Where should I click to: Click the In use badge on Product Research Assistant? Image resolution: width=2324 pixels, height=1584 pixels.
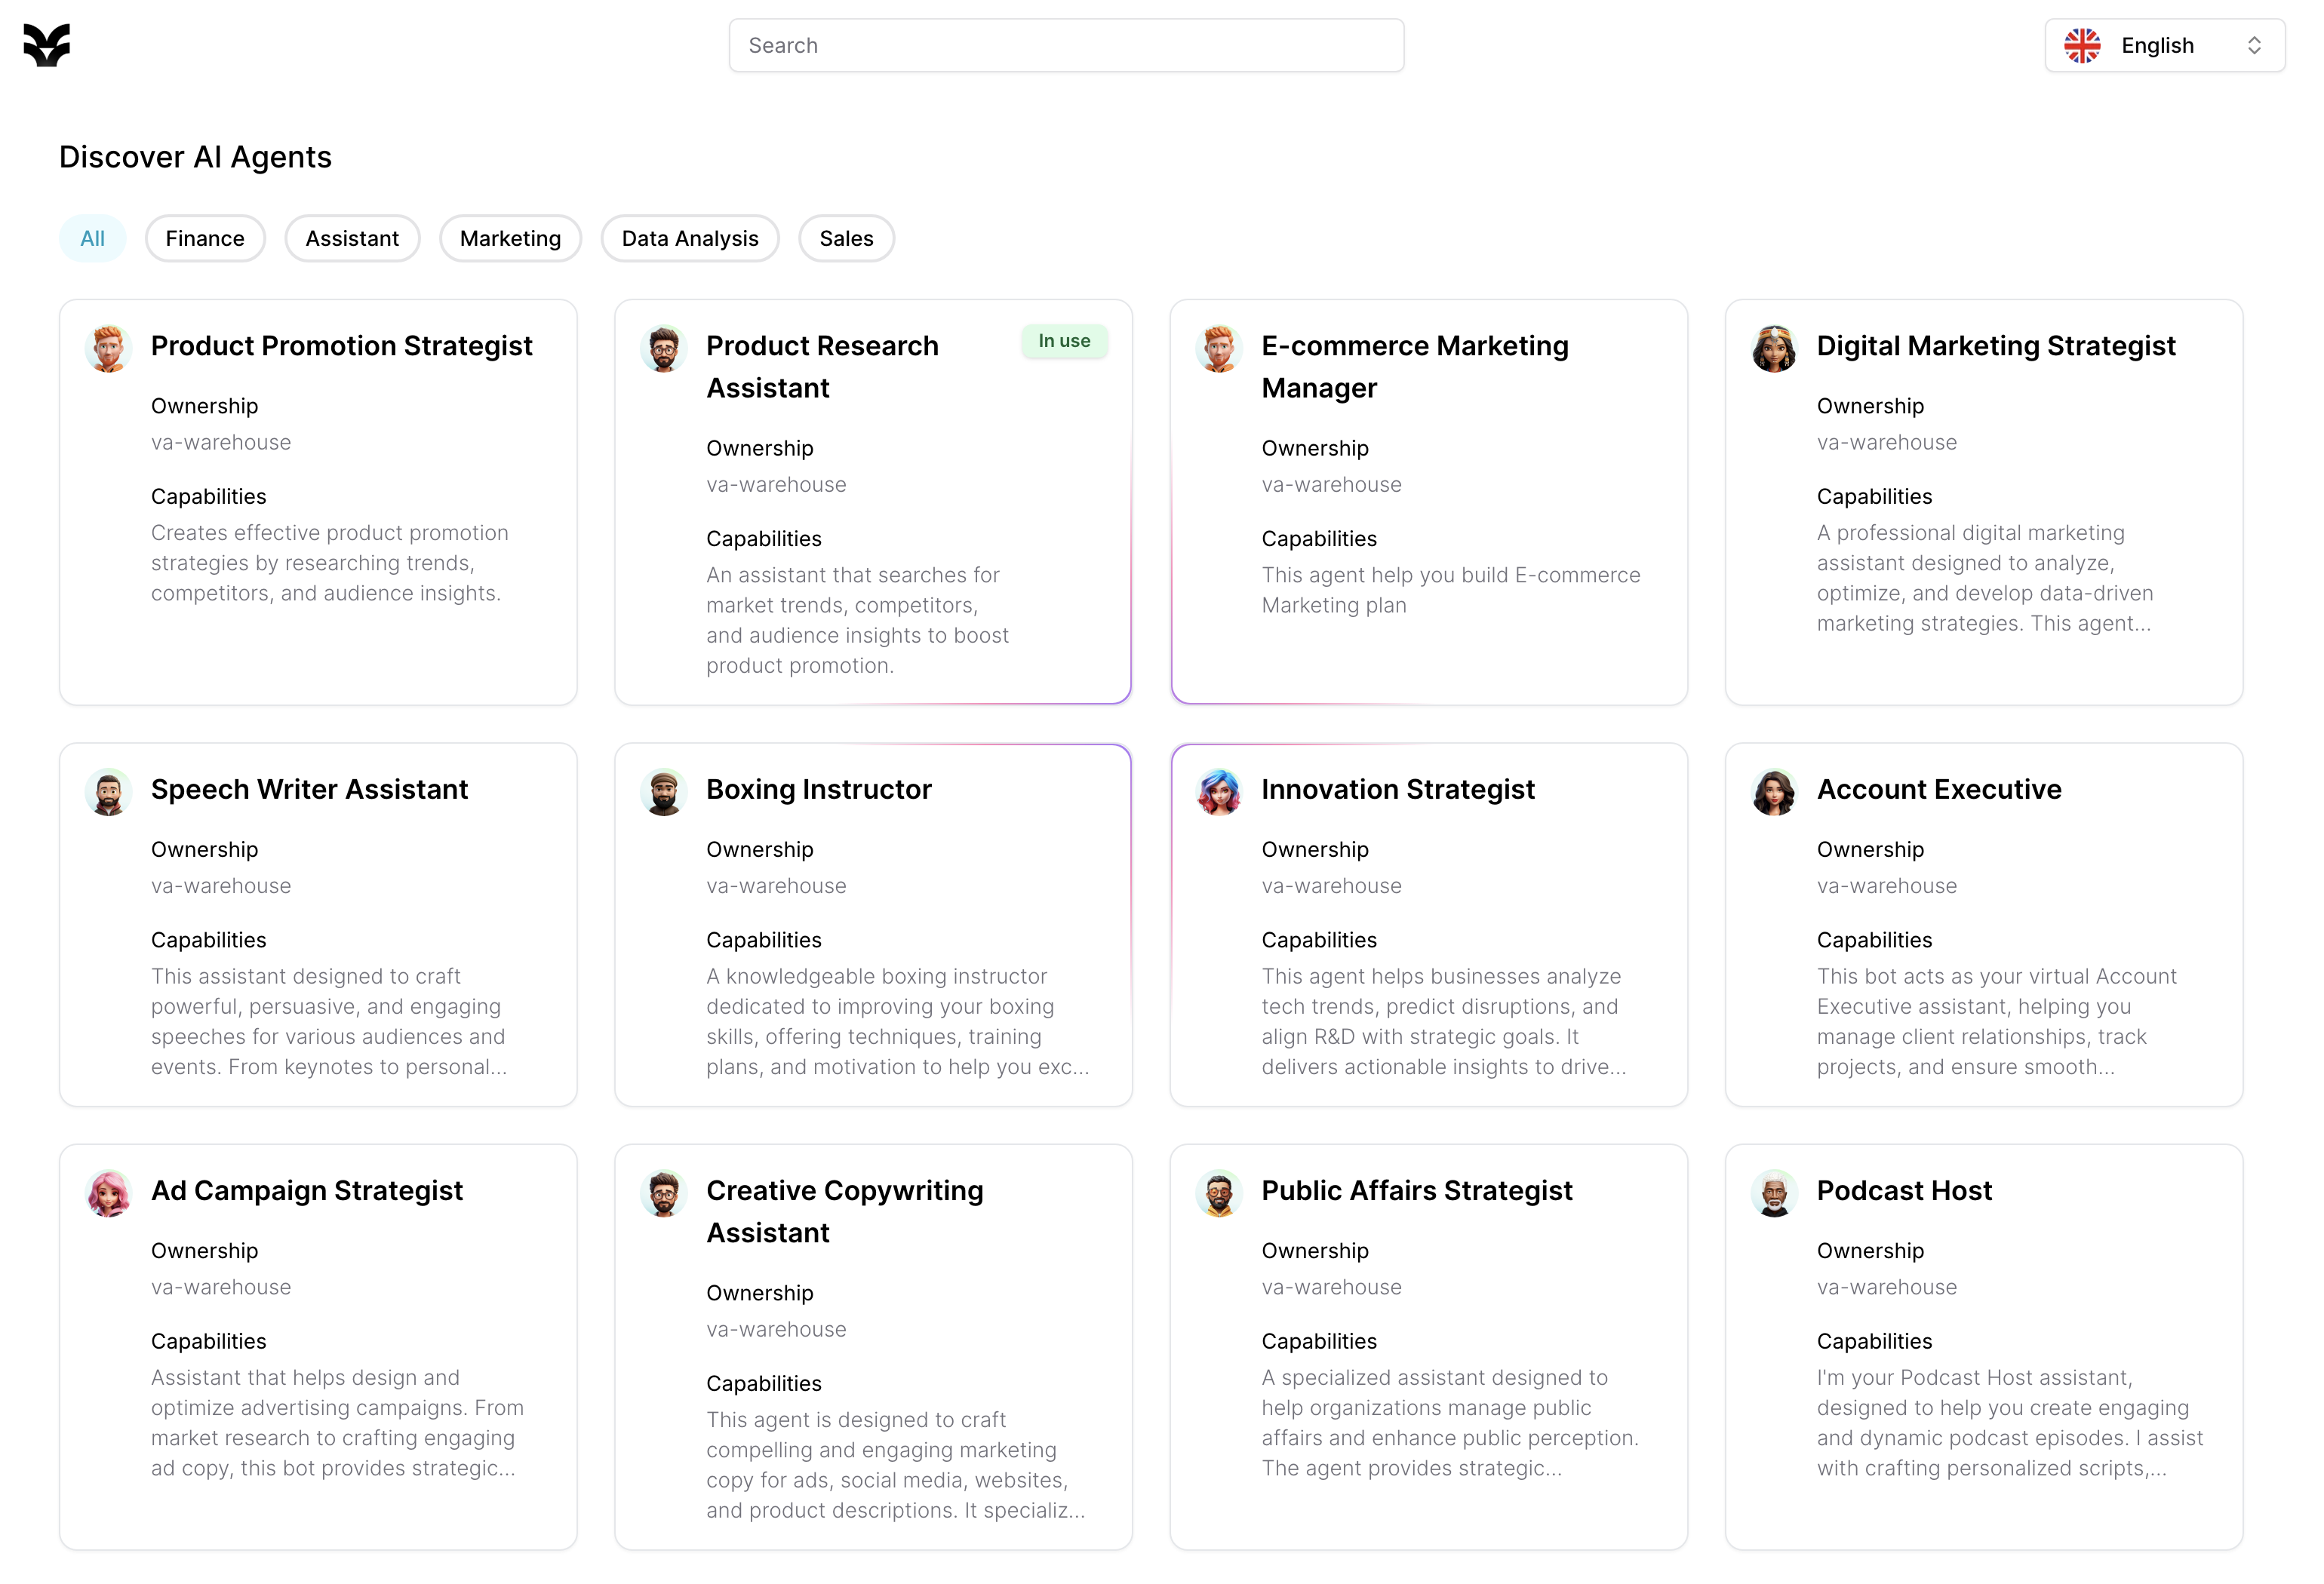coord(1064,341)
